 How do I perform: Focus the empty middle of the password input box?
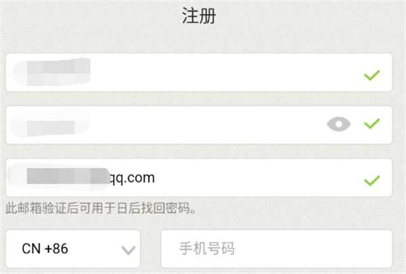[x=202, y=126]
